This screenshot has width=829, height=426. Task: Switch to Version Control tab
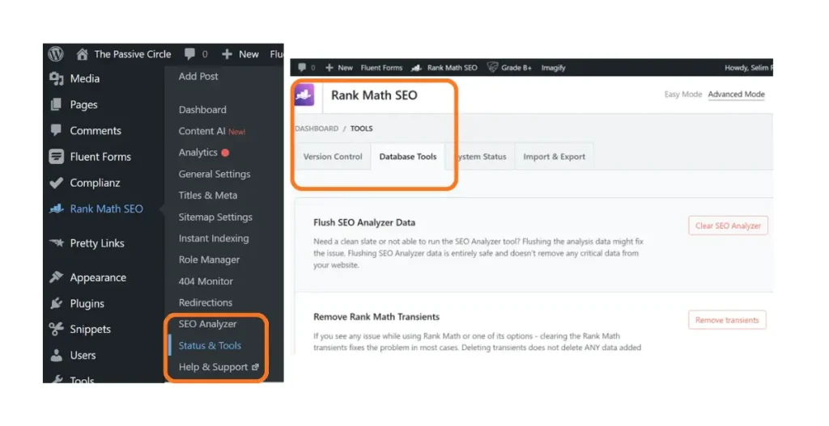(333, 156)
